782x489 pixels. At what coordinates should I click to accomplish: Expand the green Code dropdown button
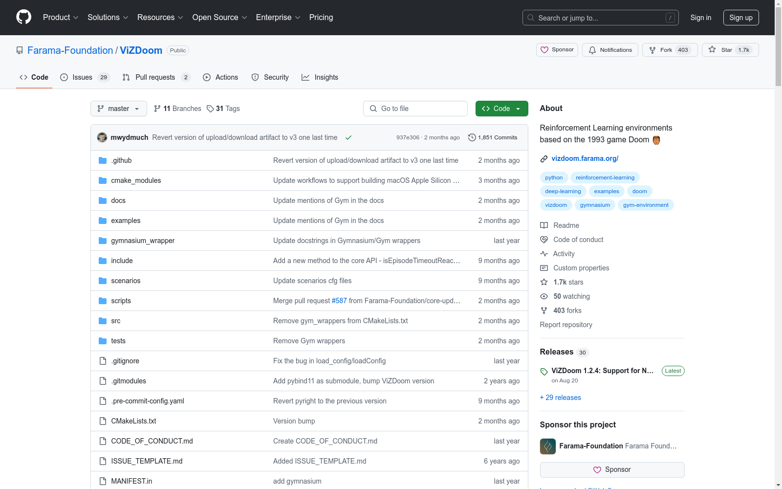[x=501, y=109]
